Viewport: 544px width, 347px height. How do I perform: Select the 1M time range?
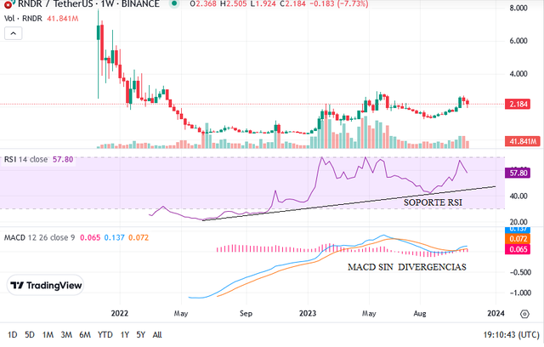tap(48, 335)
